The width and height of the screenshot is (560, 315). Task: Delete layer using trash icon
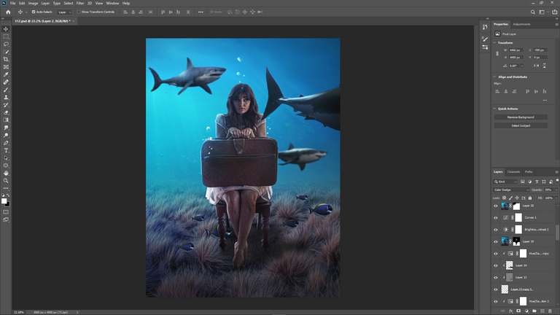550,311
